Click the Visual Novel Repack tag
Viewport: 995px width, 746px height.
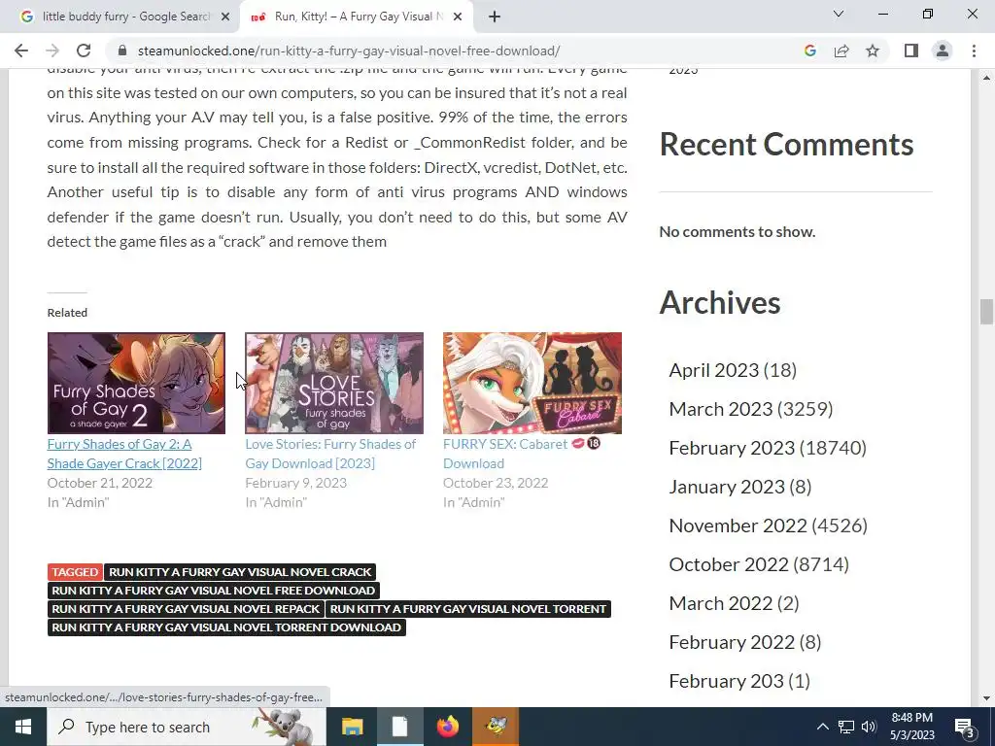[x=186, y=608]
